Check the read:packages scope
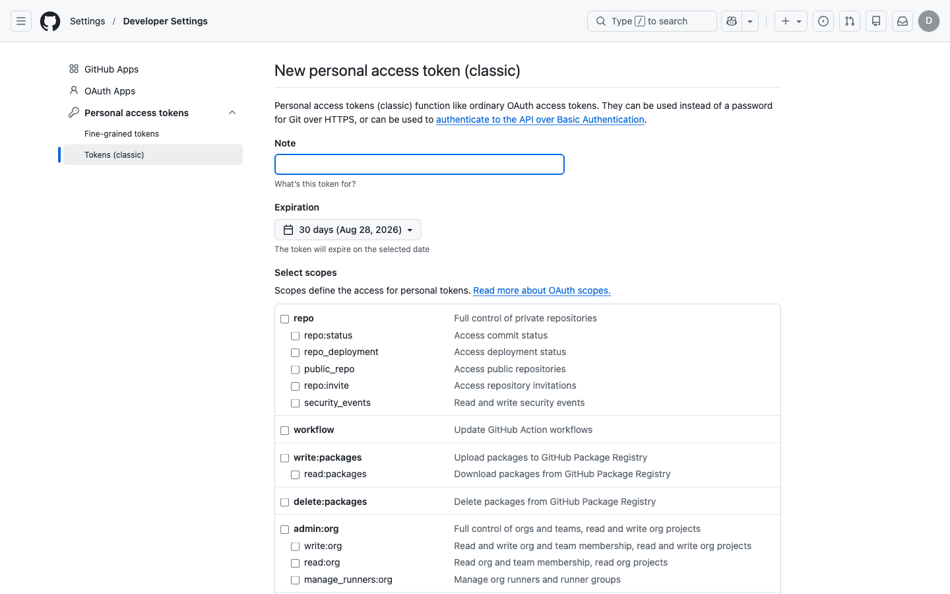The width and height of the screenshot is (950, 594). point(296,475)
